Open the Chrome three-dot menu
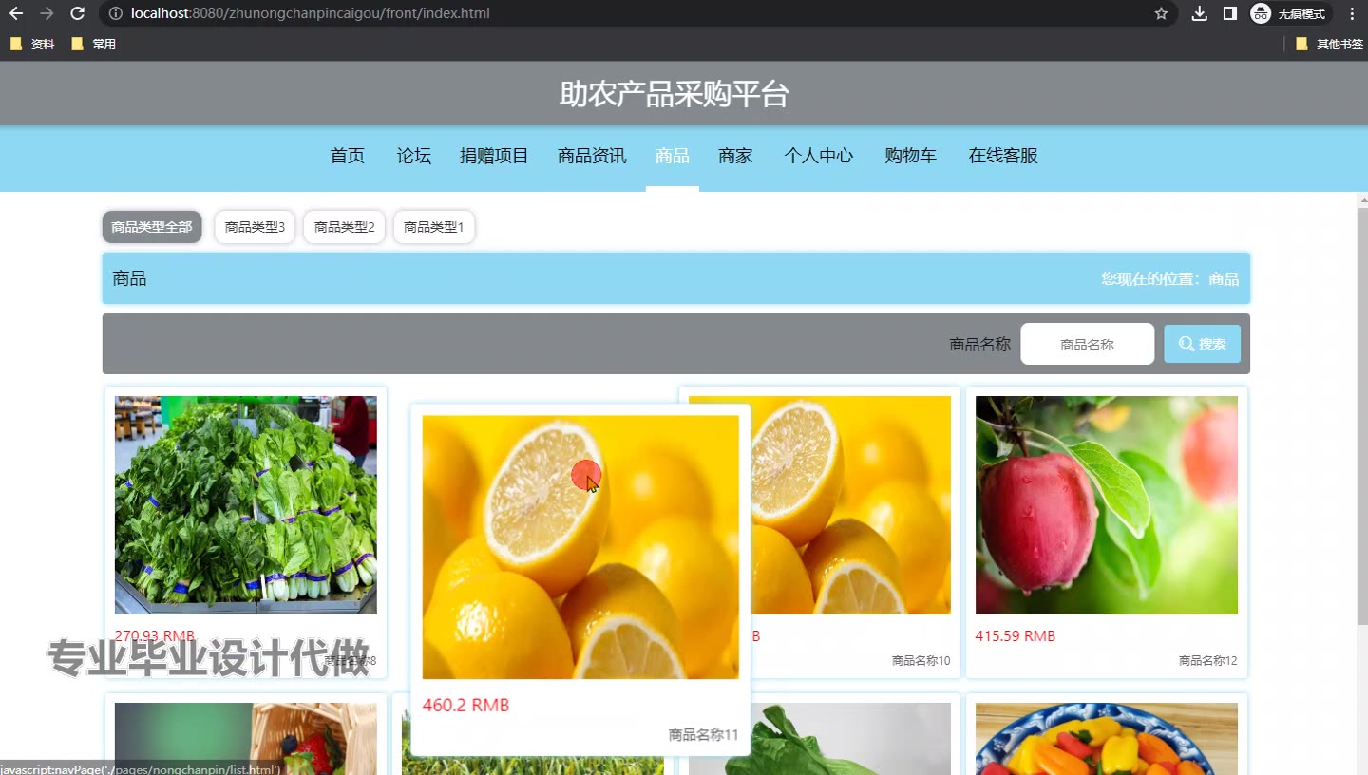Image resolution: width=1368 pixels, height=775 pixels. (1352, 13)
